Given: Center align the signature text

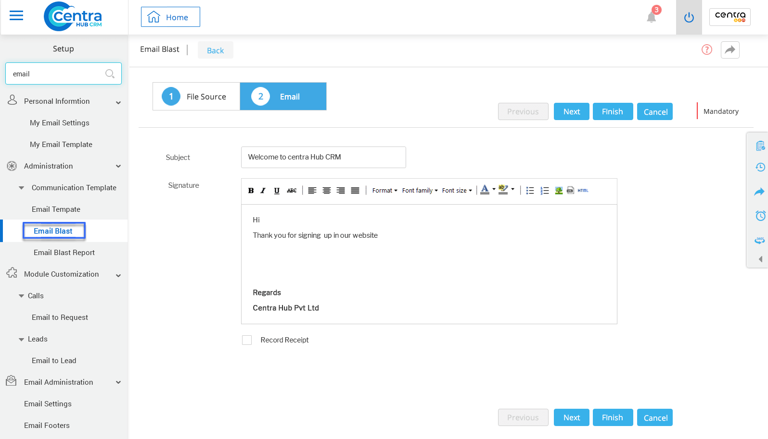Looking at the screenshot, I should pyautogui.click(x=327, y=191).
